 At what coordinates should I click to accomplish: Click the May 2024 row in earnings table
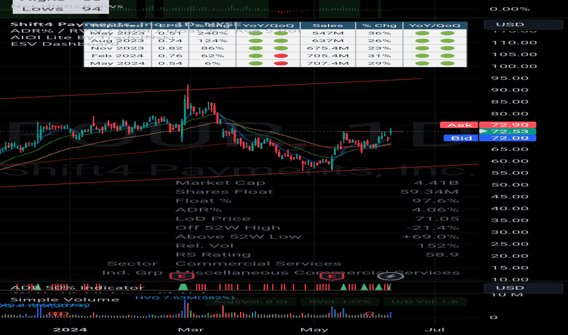[275, 63]
